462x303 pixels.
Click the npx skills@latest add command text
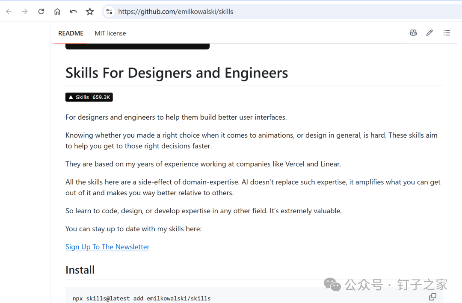coord(142,298)
